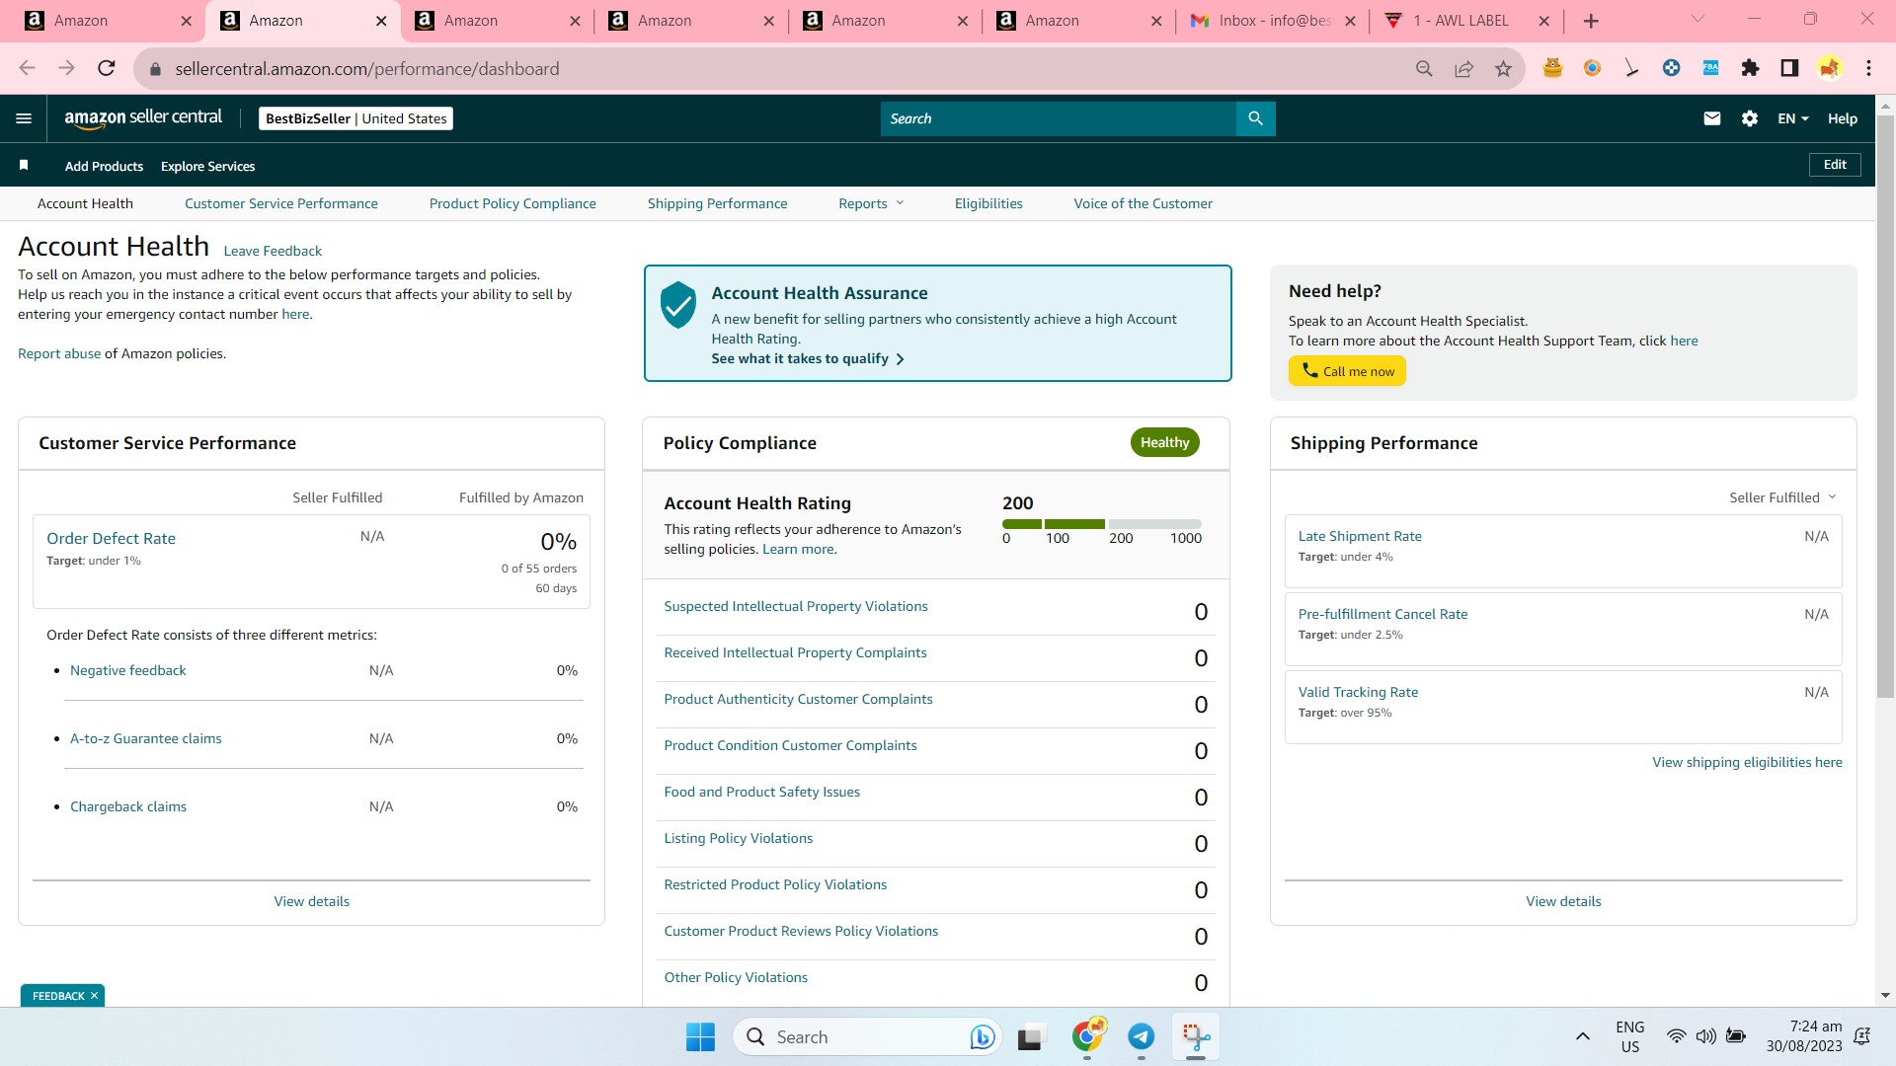The width and height of the screenshot is (1896, 1066).
Task: Click the Account Health Rating progress bar
Action: [1102, 524]
